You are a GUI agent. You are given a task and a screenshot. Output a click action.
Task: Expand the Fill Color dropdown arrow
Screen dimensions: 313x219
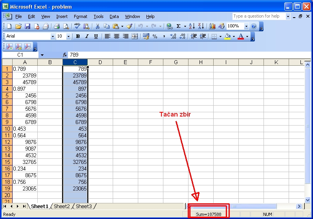234,36
